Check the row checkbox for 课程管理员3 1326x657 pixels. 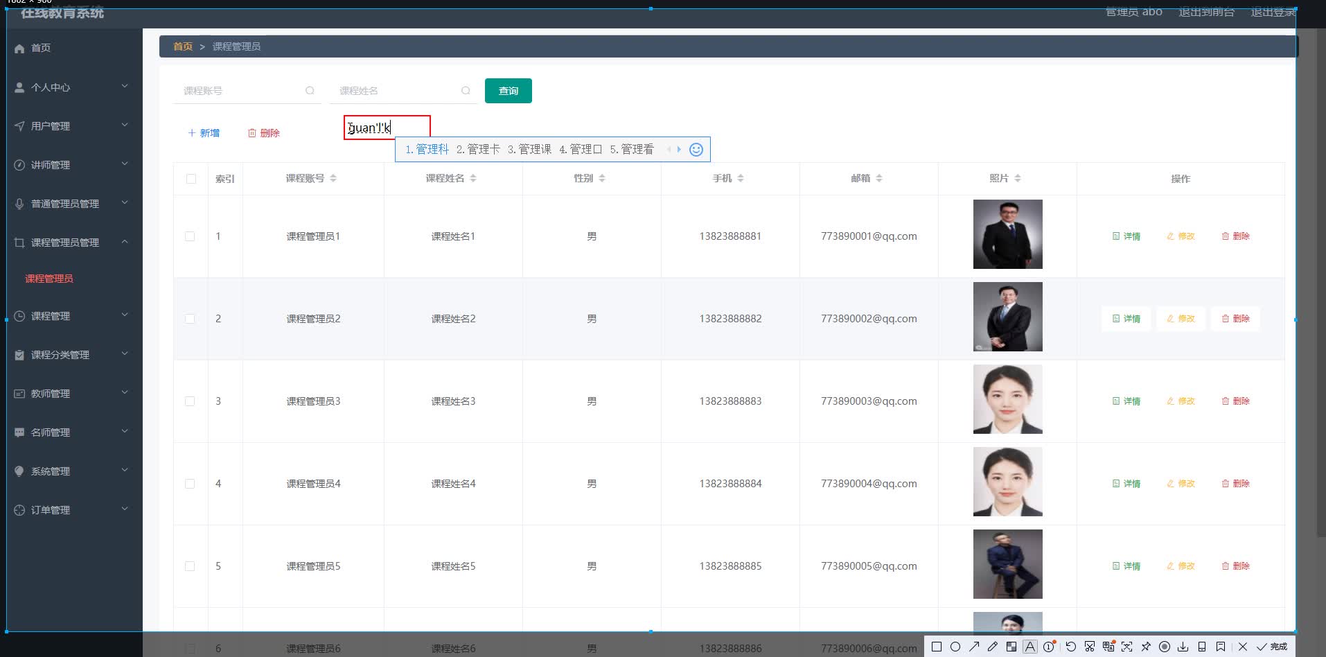click(191, 401)
